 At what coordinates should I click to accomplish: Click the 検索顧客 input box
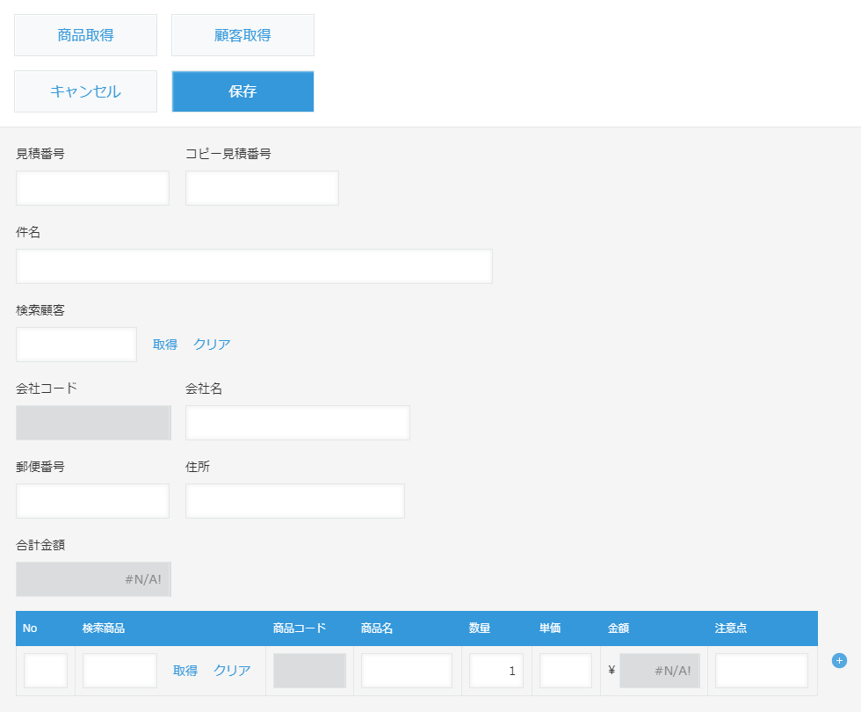coord(76,345)
